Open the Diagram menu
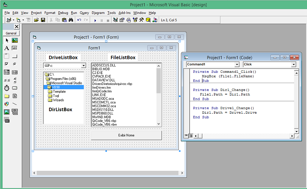Screen dimensions: 307x189 pyautogui.click(x=98, y=13)
